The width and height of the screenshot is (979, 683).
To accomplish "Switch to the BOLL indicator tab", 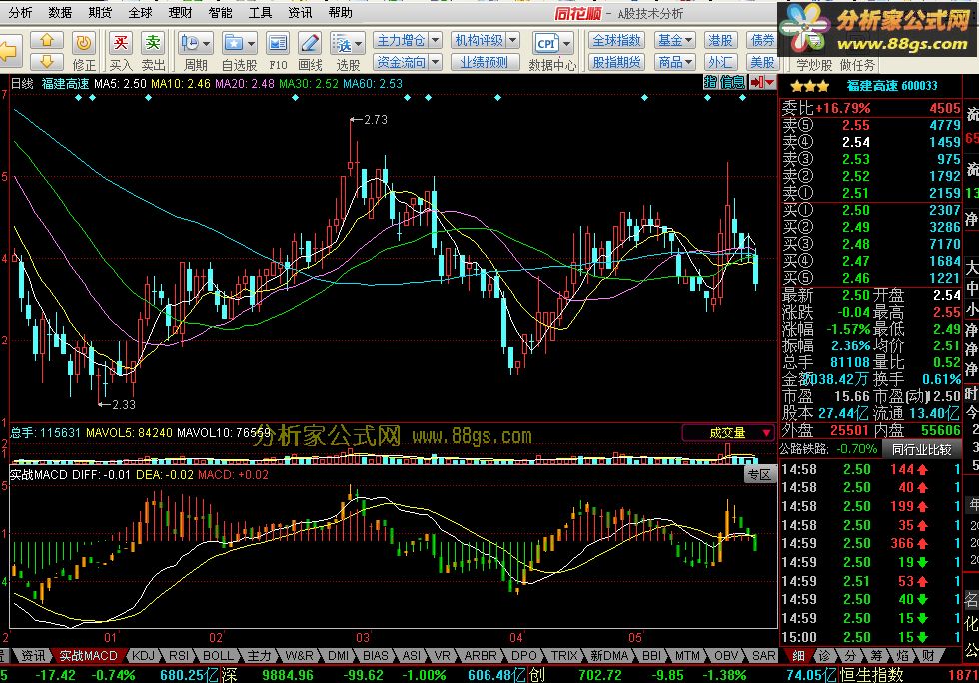I will tap(218, 655).
